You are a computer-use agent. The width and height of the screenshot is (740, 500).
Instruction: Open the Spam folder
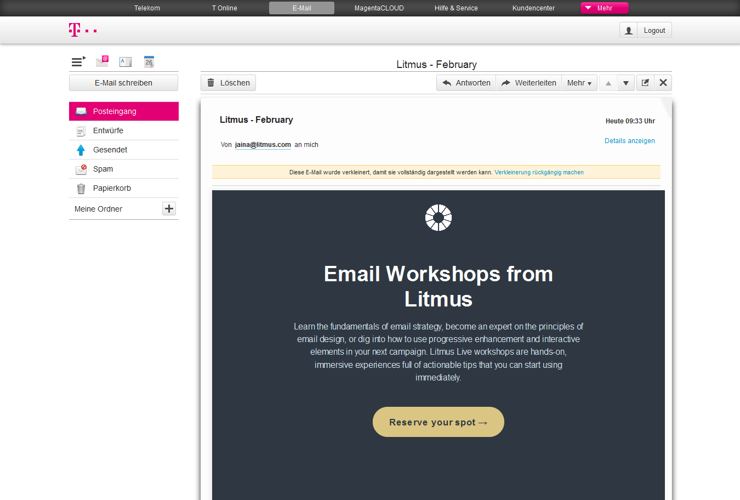124,169
